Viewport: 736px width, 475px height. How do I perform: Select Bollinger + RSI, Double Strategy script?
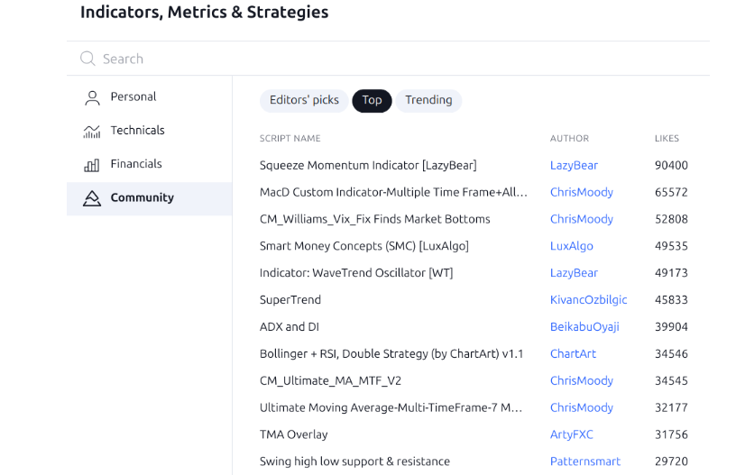coord(391,353)
